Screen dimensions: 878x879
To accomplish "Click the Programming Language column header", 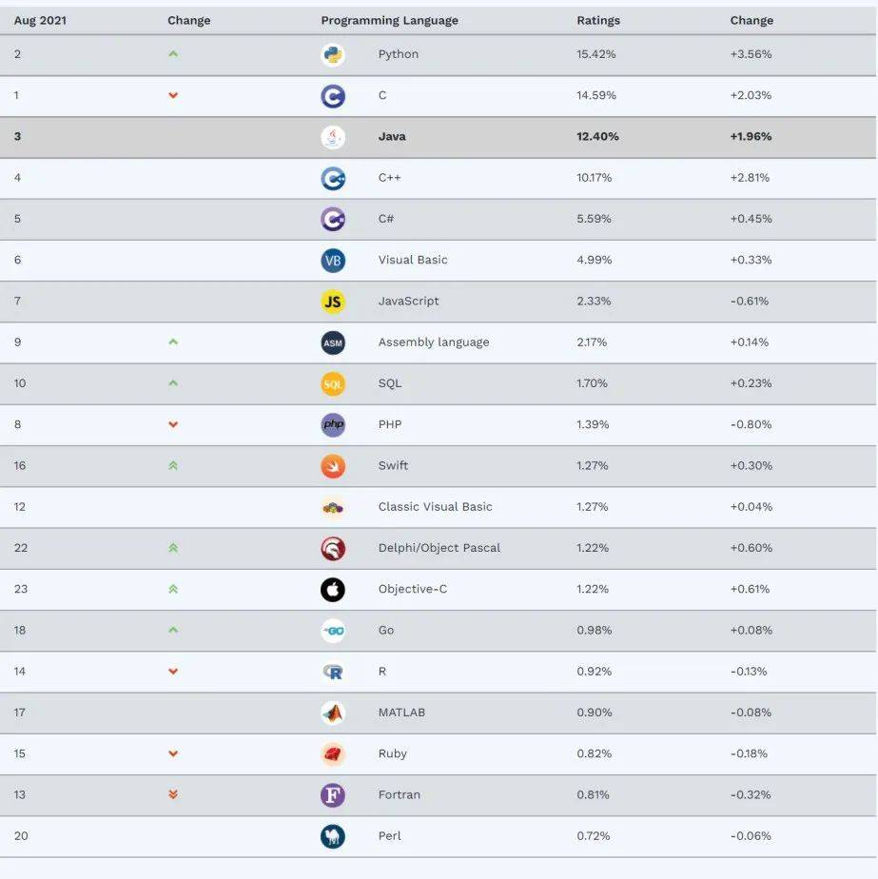I will (x=389, y=21).
